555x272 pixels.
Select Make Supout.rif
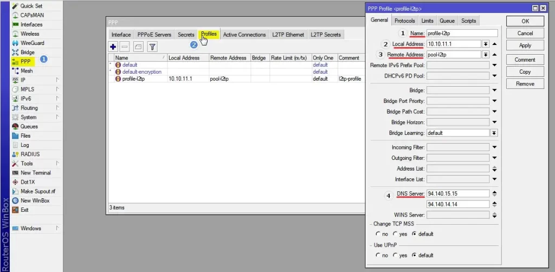[x=37, y=191]
